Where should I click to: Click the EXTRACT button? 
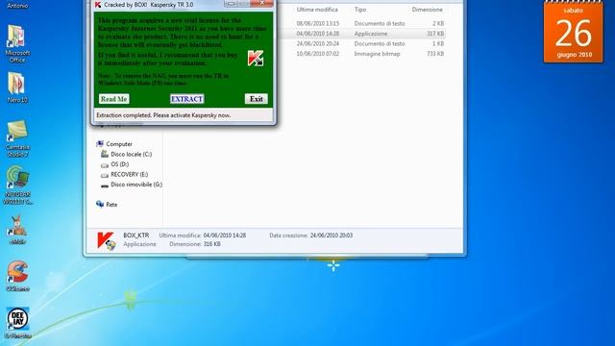(186, 99)
